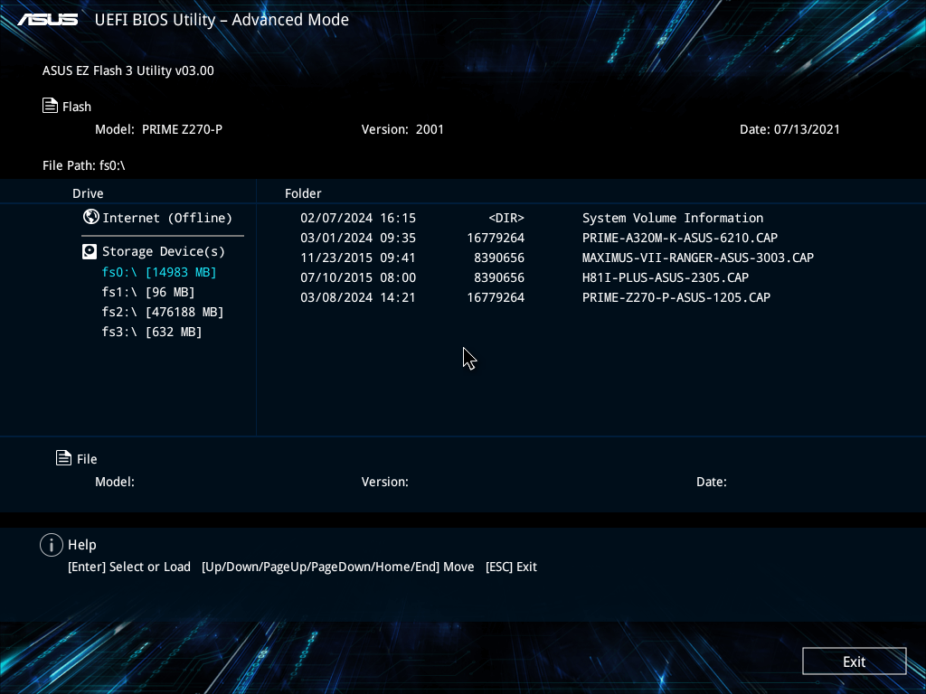The height and width of the screenshot is (694, 926).
Task: Select file H81I-PLUS-ASUS-2305.CAP
Action: 666,277
